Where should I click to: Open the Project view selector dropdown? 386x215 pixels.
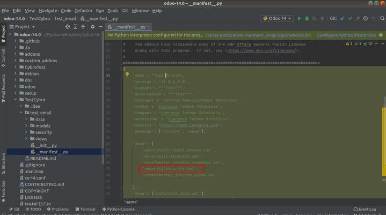click(22, 26)
